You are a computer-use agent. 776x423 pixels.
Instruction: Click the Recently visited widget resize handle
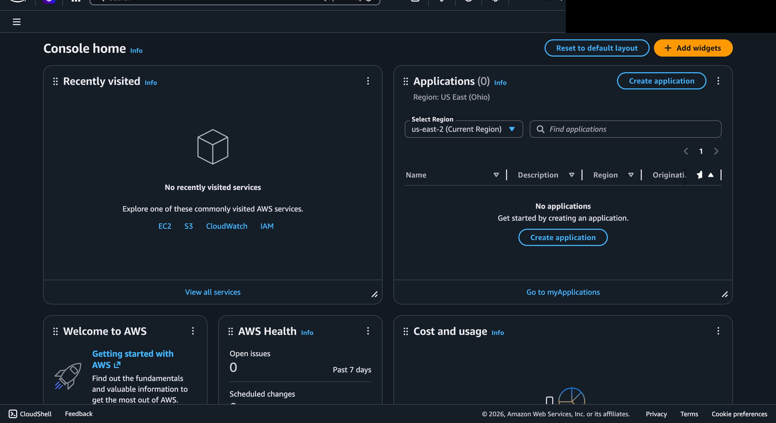click(375, 294)
